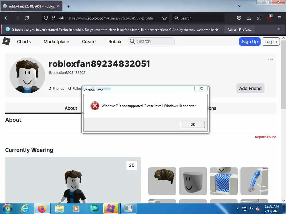Open the Marketplace navigation item
The width and height of the screenshot is (286, 214).
(x=56, y=42)
